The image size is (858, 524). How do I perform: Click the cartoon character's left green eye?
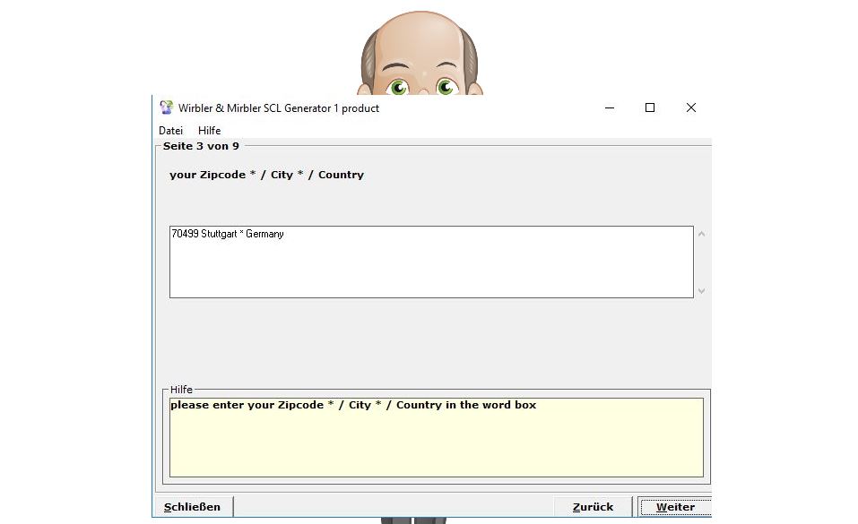pyautogui.click(x=398, y=87)
